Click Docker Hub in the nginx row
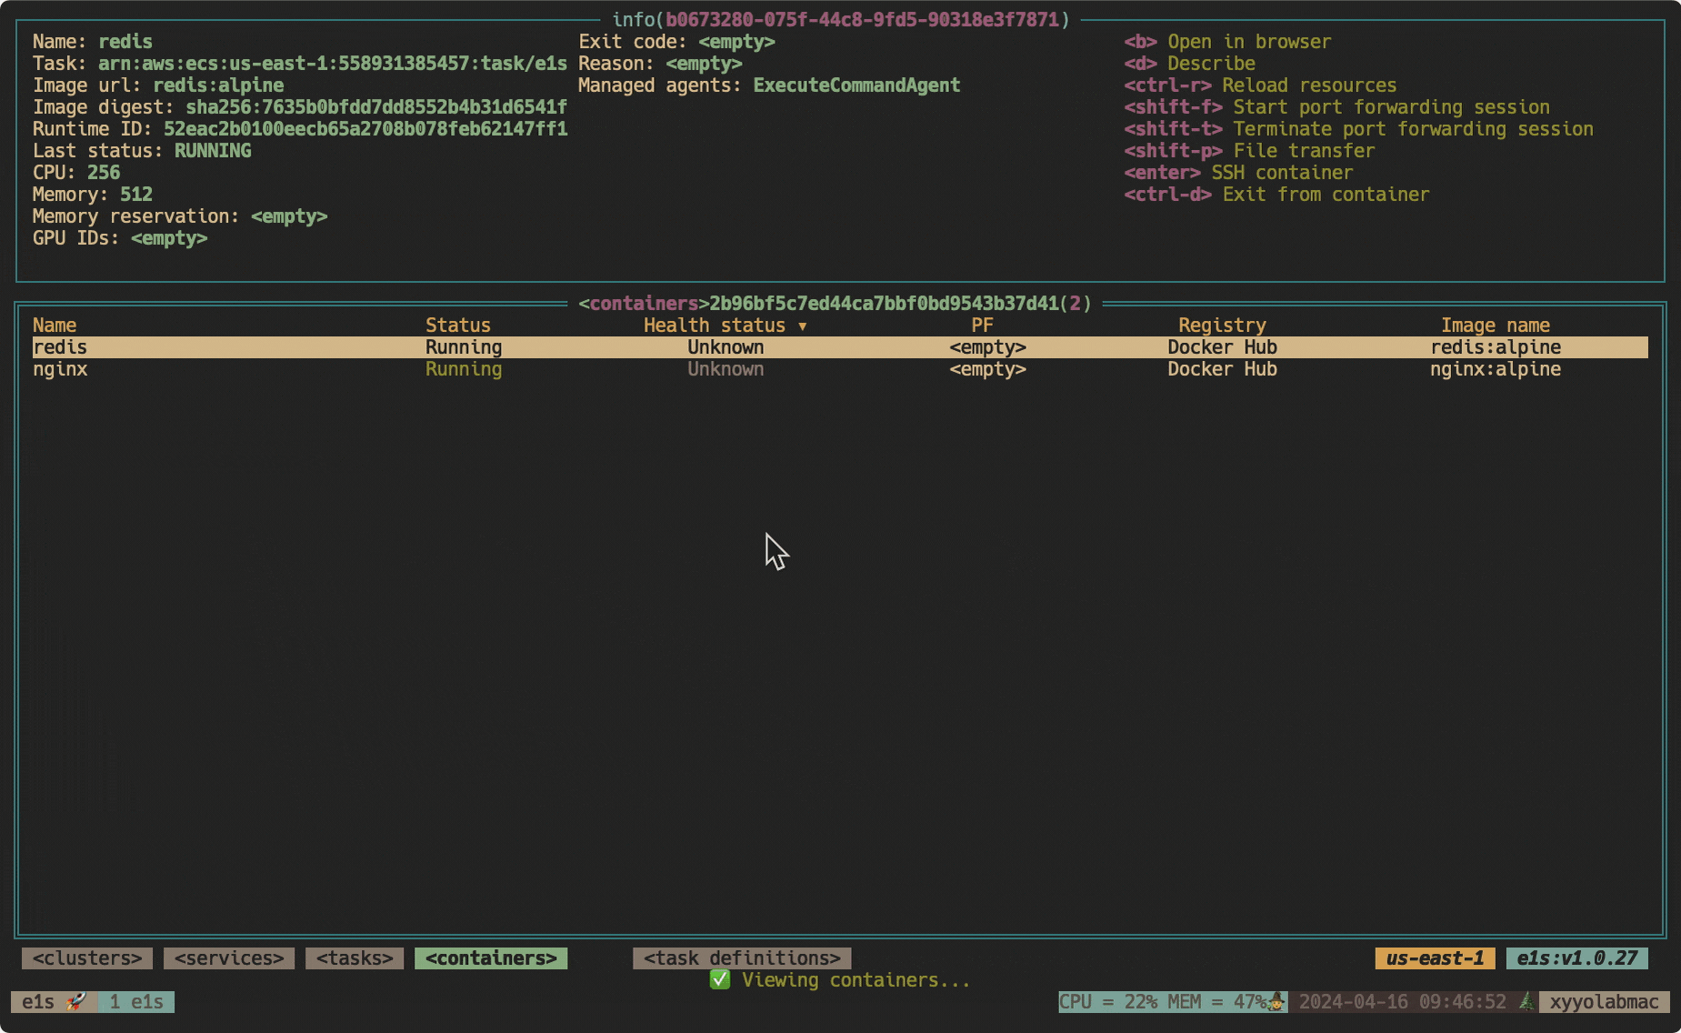Screen dimensions: 1681x1033 (x=1222, y=369)
